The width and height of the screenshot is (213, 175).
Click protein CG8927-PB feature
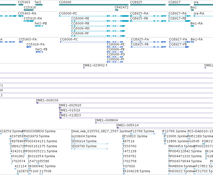click(x=179, y=47)
